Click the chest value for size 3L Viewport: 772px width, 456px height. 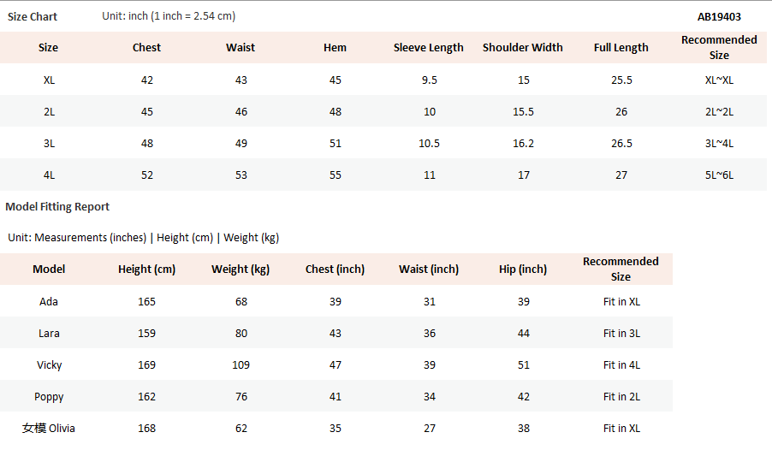(x=146, y=144)
